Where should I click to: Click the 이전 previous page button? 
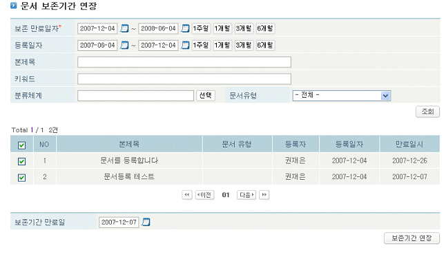coord(204,195)
